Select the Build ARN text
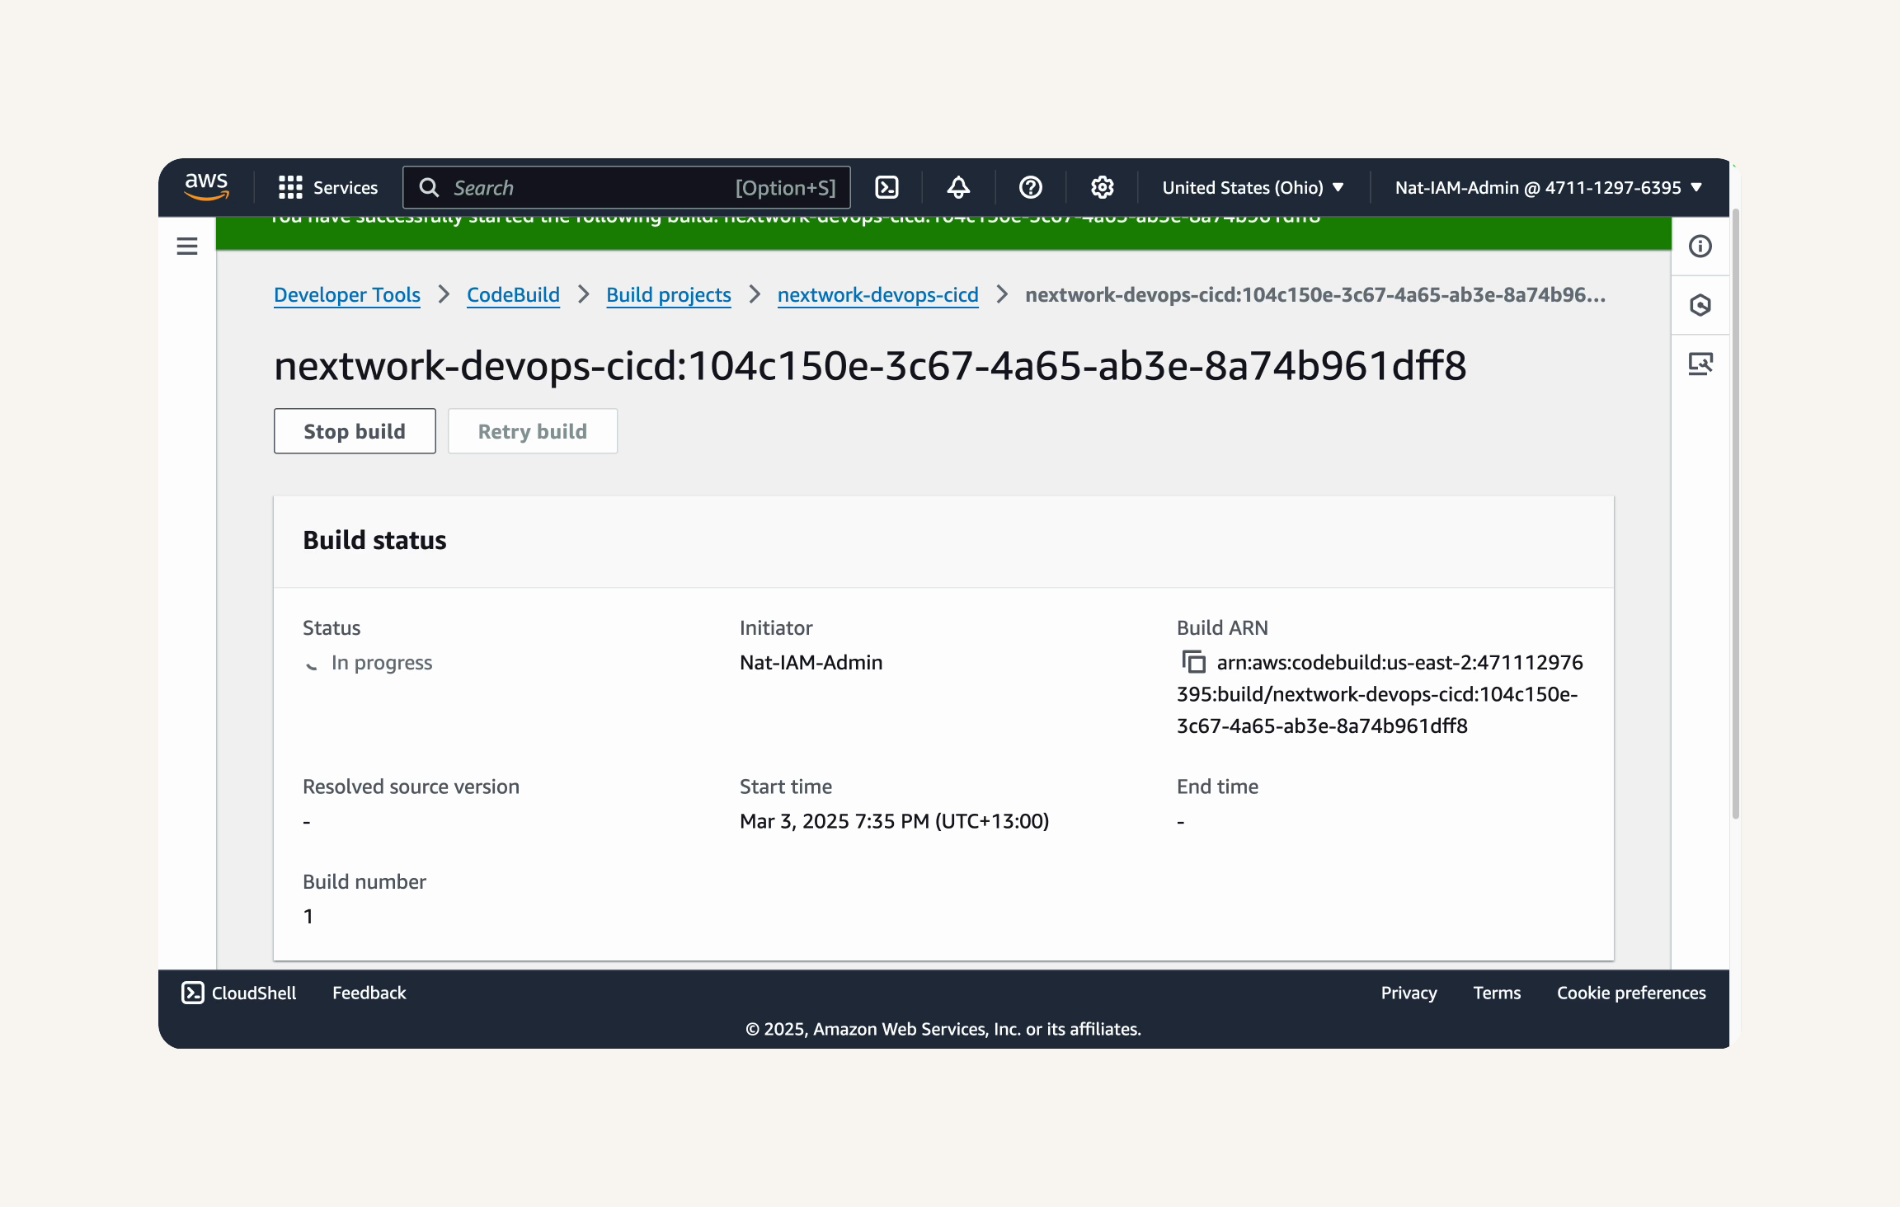 [1380, 694]
